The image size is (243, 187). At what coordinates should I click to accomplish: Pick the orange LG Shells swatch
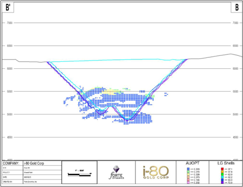coord(222,172)
